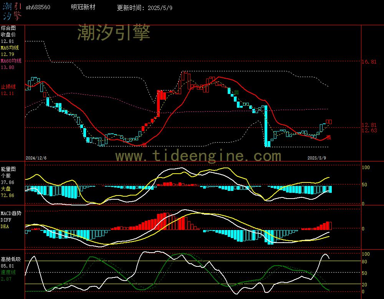Select the 速度线 value 2.87

(x=6, y=279)
